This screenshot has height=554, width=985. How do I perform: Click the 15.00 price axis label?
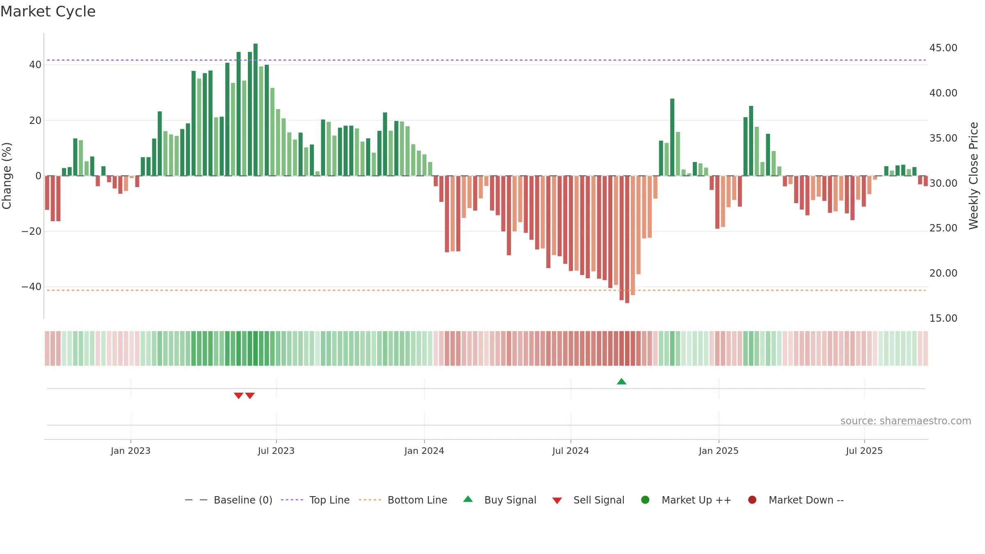click(943, 318)
